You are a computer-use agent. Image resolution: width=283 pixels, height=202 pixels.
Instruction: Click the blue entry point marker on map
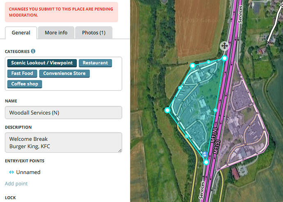click(204, 154)
